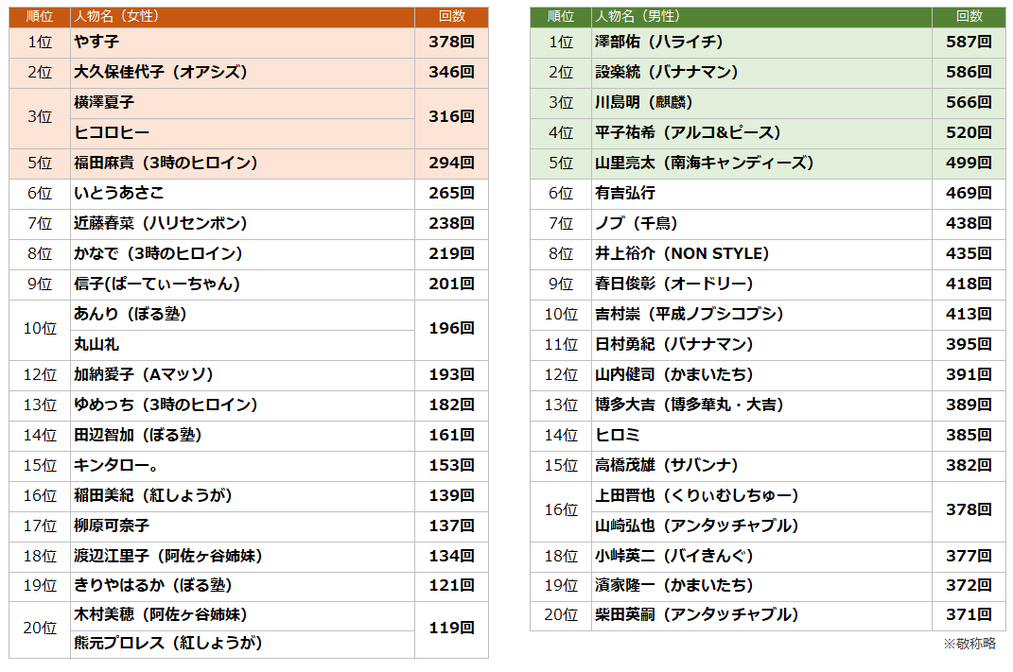Image resolution: width=1013 pixels, height=672 pixels.
Task: Select 大久保佳代子（オアシズ） in the female ranking
Action: [160, 72]
